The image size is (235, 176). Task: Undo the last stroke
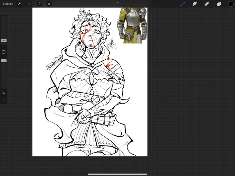[x=3, y=92]
